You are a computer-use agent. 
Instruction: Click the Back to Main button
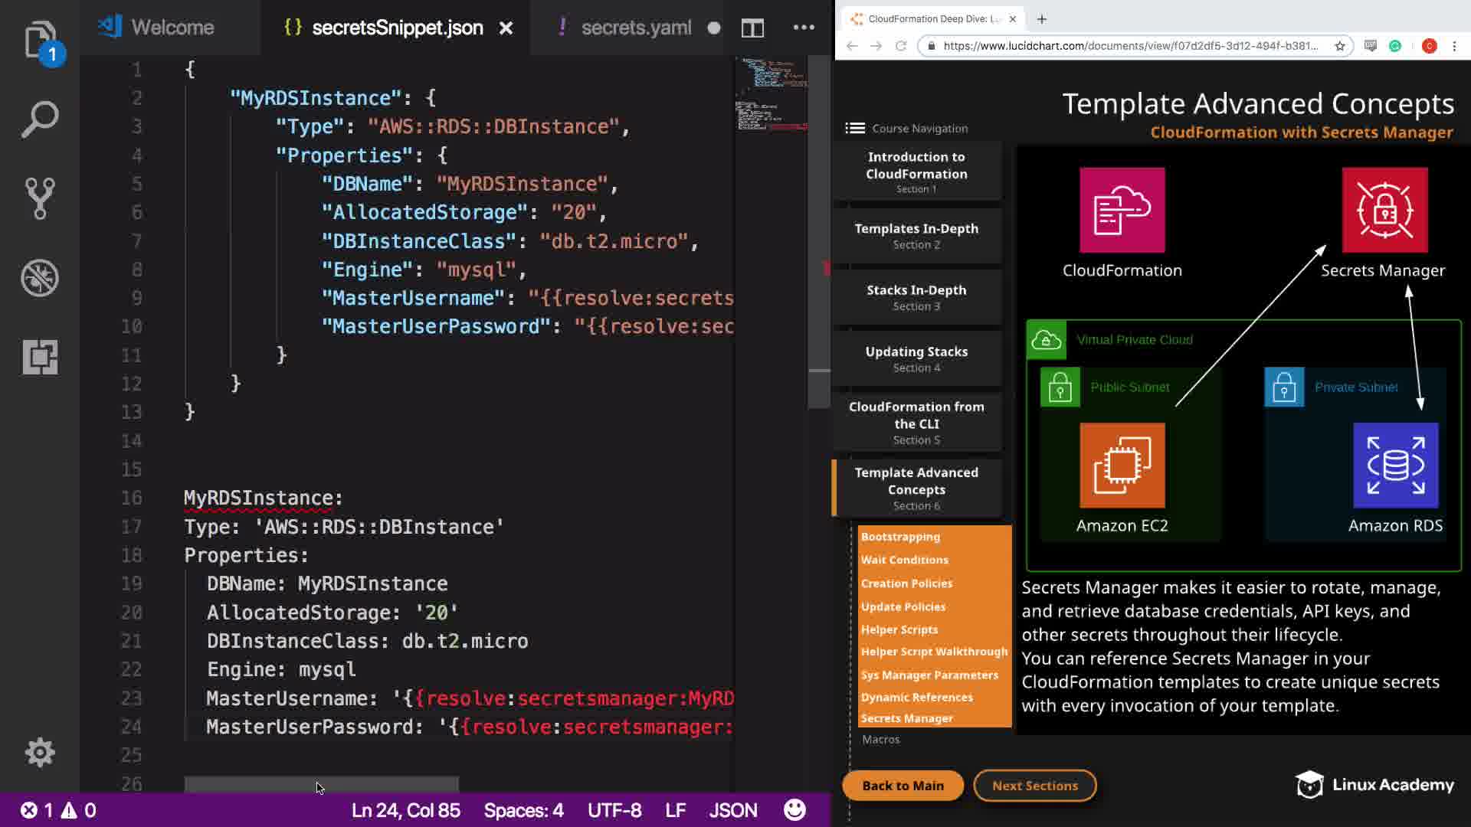coord(903,786)
